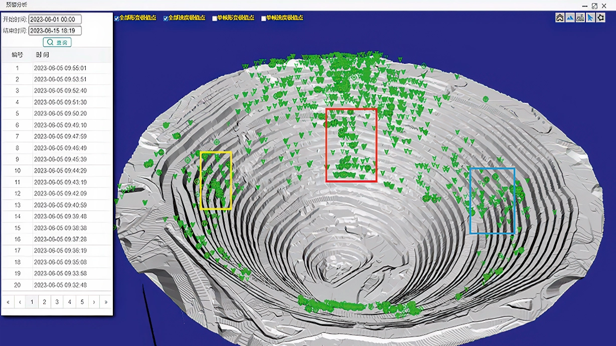The height and width of the screenshot is (346, 616).
Task: Open page 2 of the results
Action: click(45, 302)
